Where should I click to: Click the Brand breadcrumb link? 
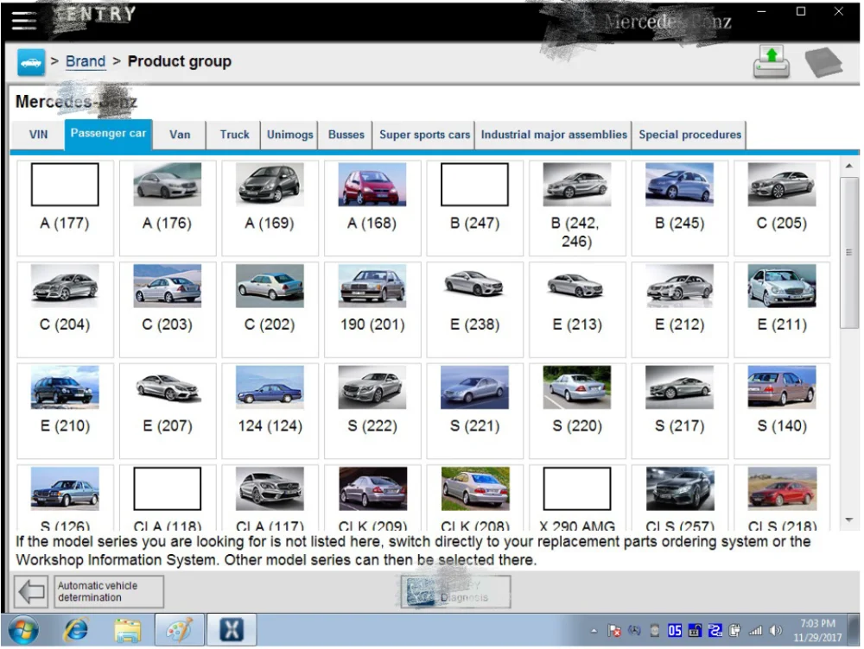[x=86, y=61]
